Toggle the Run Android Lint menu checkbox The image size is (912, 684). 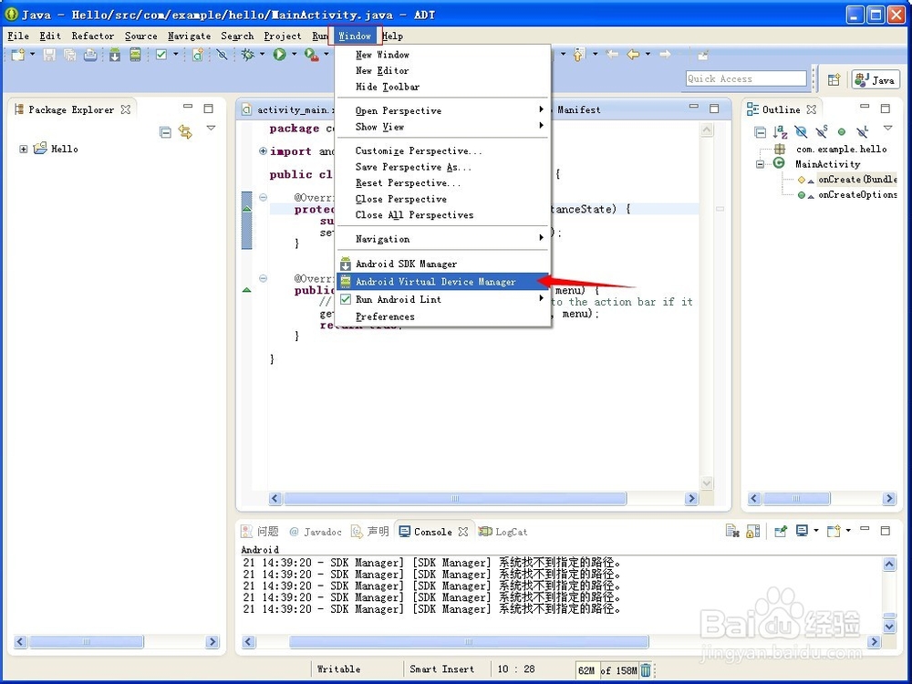coord(346,299)
